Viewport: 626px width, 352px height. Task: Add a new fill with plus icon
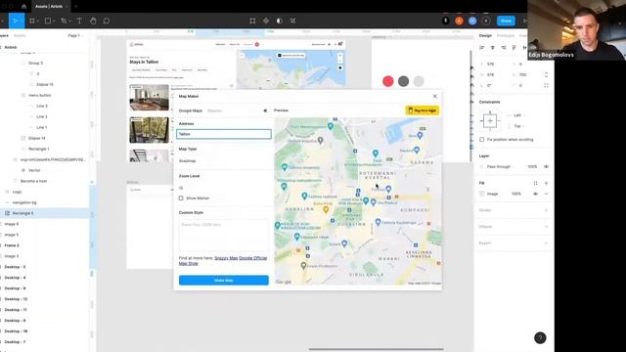click(x=546, y=183)
